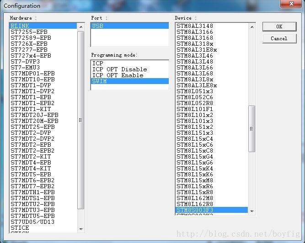Pick ST726X-EPB hardware
This screenshot has width=305, height=243.
[x=43, y=44]
